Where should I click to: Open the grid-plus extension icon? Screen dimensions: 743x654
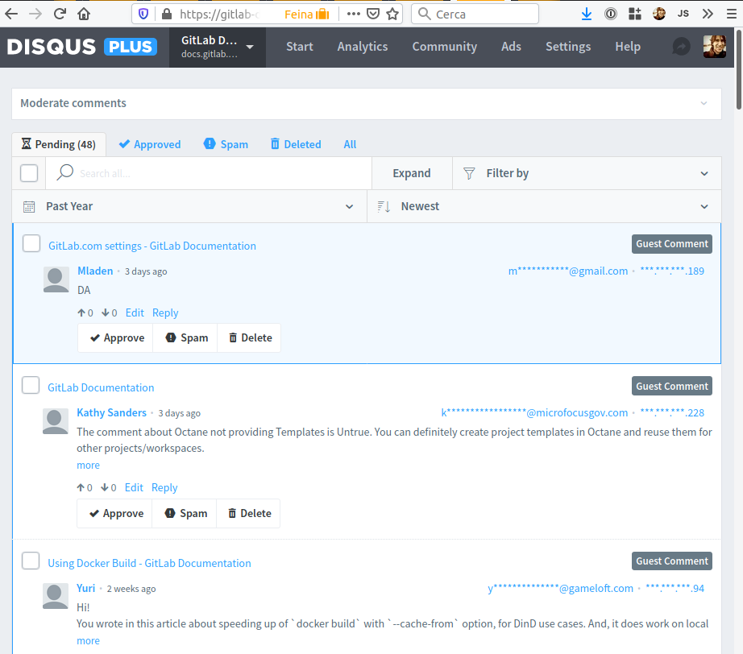point(634,14)
